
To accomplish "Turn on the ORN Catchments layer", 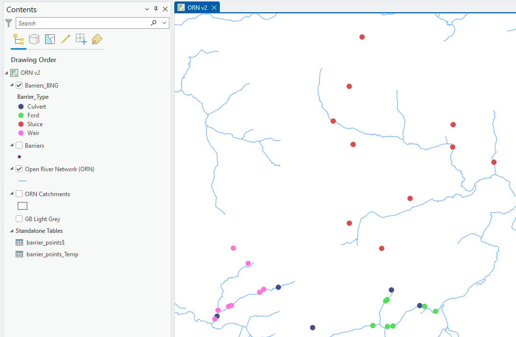I will [x=20, y=194].
